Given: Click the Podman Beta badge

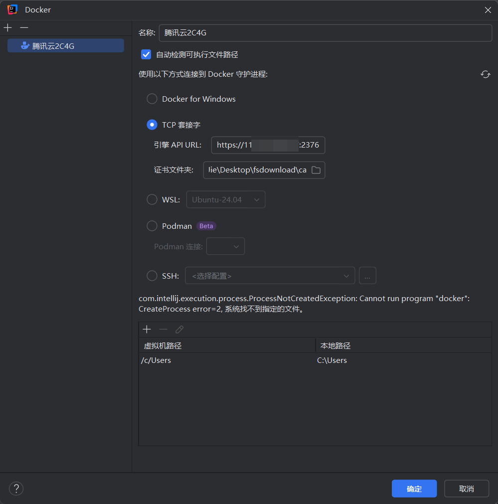Looking at the screenshot, I should coord(206,226).
